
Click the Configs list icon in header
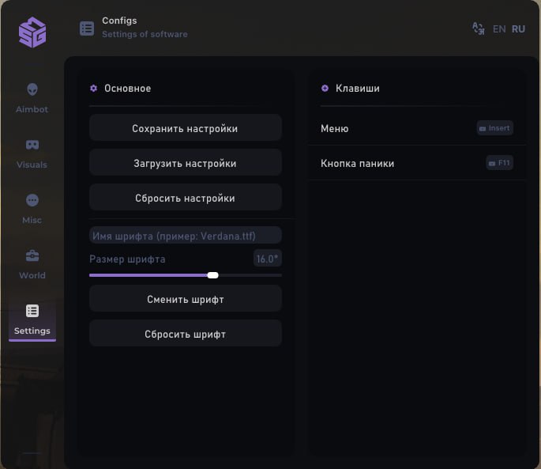tap(87, 28)
